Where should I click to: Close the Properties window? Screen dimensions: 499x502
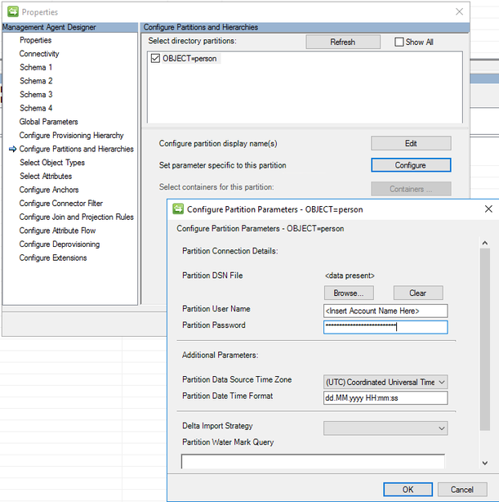pos(459,11)
